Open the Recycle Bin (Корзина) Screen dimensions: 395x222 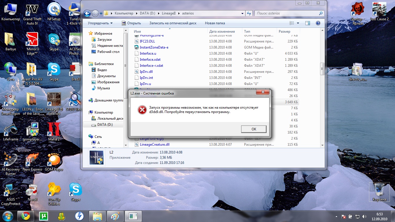point(379,191)
